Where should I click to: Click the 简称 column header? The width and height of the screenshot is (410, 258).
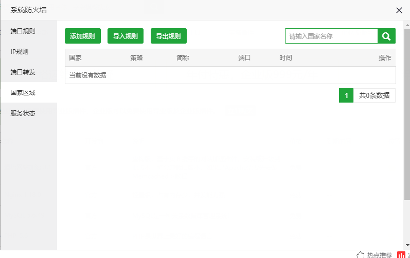pos(183,57)
